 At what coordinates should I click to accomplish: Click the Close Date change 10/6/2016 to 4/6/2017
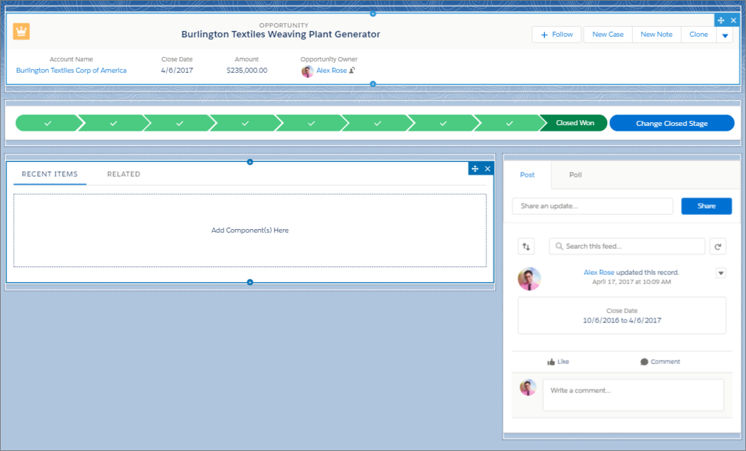[x=622, y=320]
